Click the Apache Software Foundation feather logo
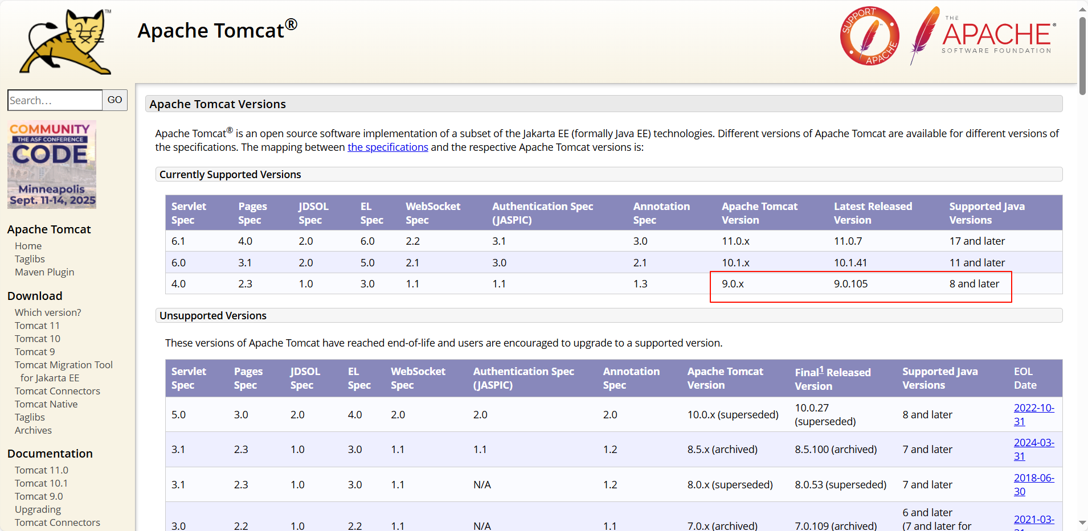This screenshot has width=1088, height=531. coord(983,35)
